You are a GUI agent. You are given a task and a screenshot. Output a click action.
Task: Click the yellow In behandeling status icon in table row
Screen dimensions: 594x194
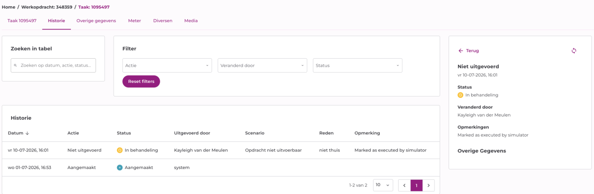120,150
